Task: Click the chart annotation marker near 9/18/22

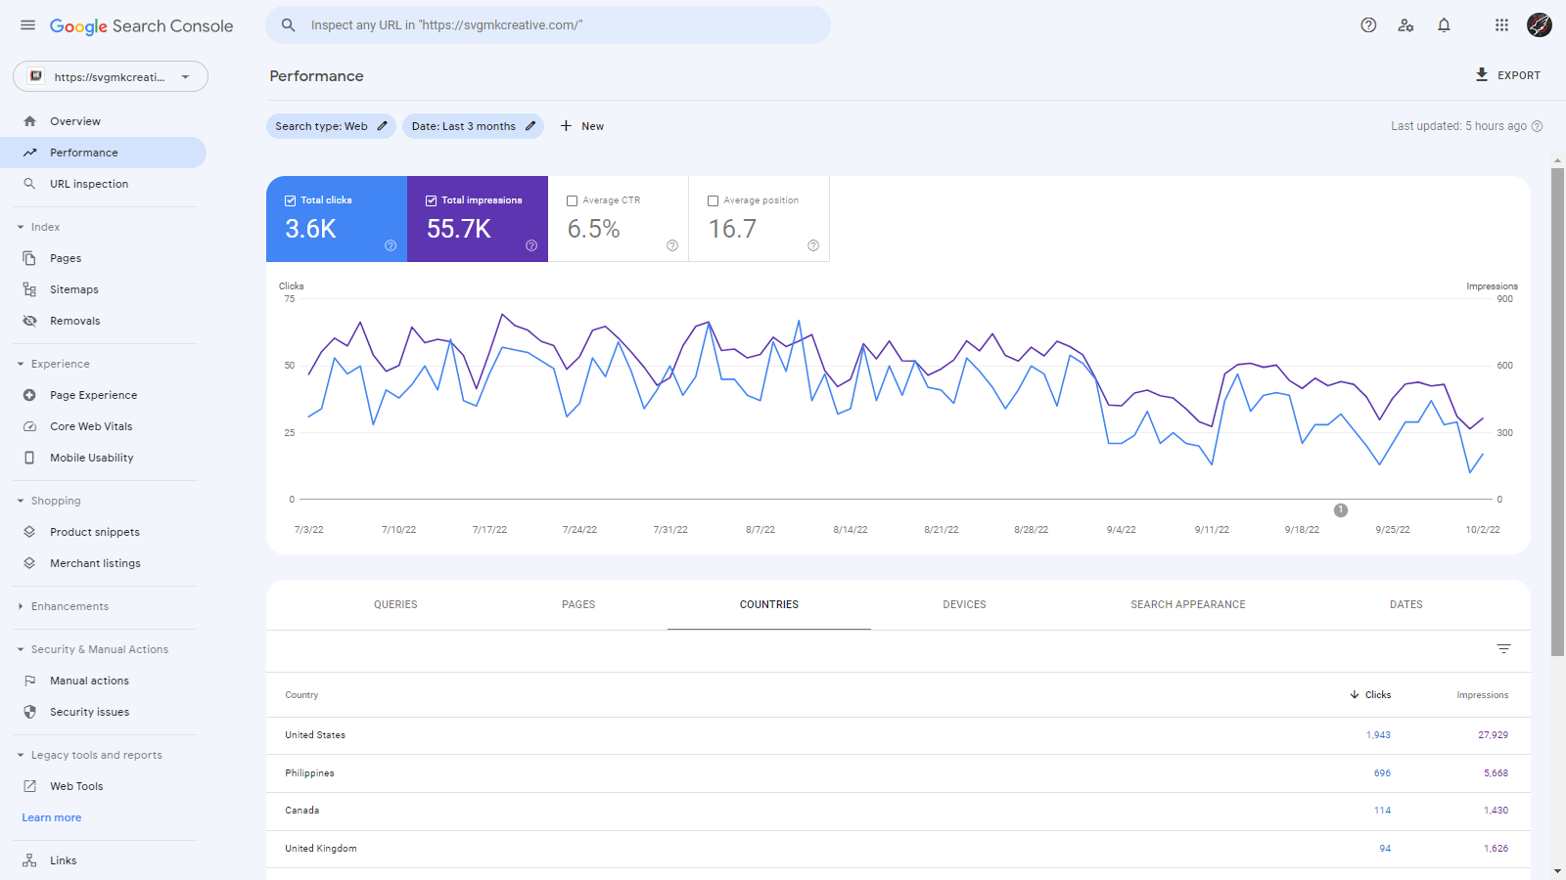Action: click(1341, 510)
